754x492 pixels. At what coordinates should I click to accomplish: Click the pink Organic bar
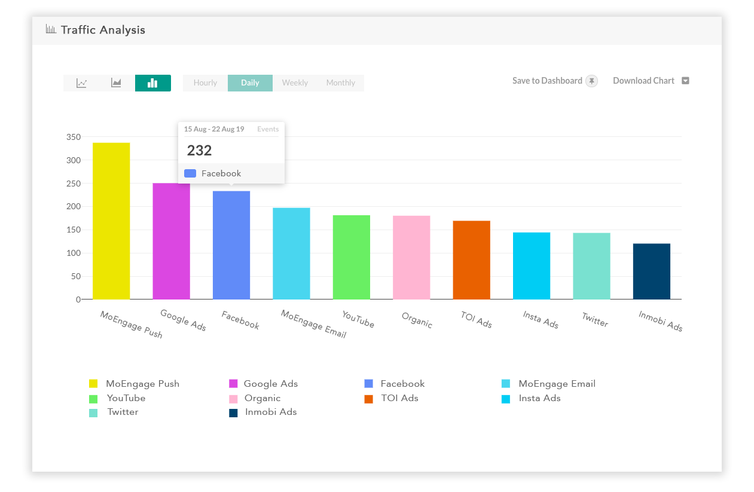[x=411, y=258]
